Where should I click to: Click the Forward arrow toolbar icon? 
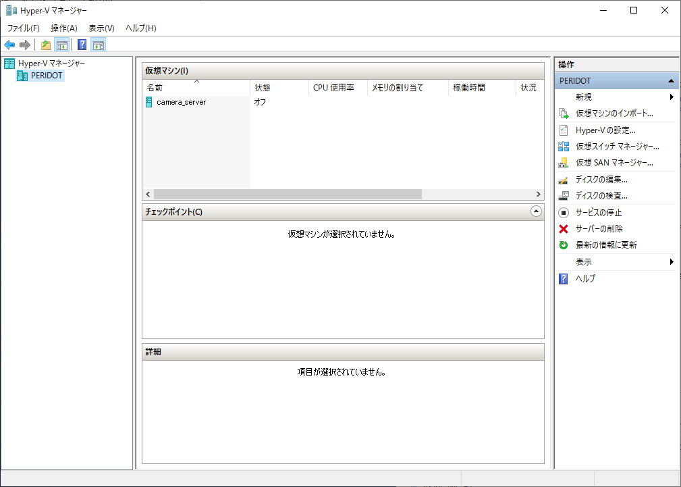(x=25, y=45)
